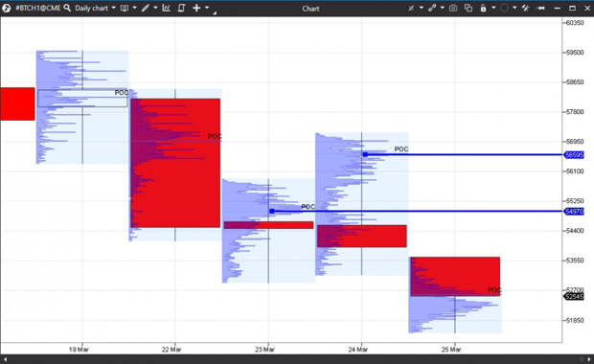
Task: Expand the drawing tools dropdown arrow
Action: [x=155, y=8]
